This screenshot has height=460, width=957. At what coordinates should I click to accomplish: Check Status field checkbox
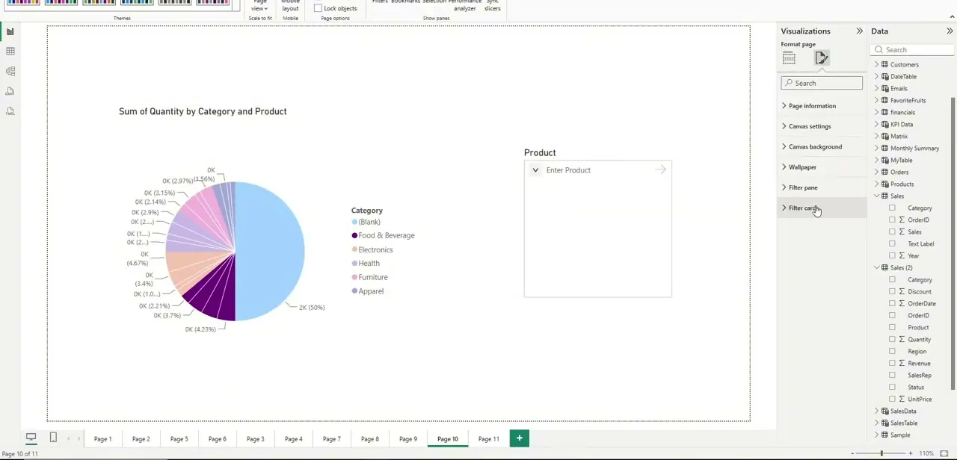tap(892, 388)
